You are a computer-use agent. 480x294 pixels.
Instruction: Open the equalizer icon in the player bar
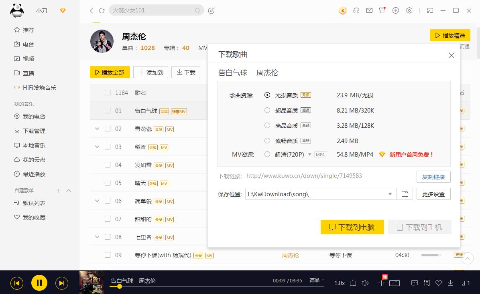(382, 282)
